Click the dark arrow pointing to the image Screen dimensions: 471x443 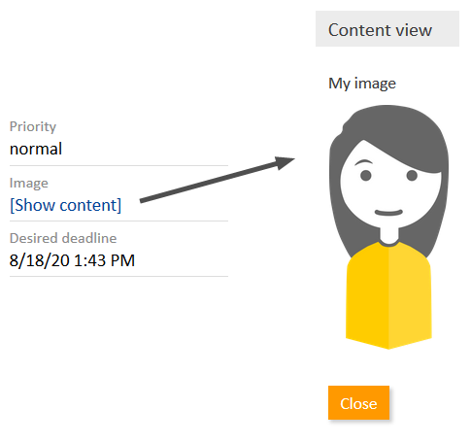coord(218,180)
